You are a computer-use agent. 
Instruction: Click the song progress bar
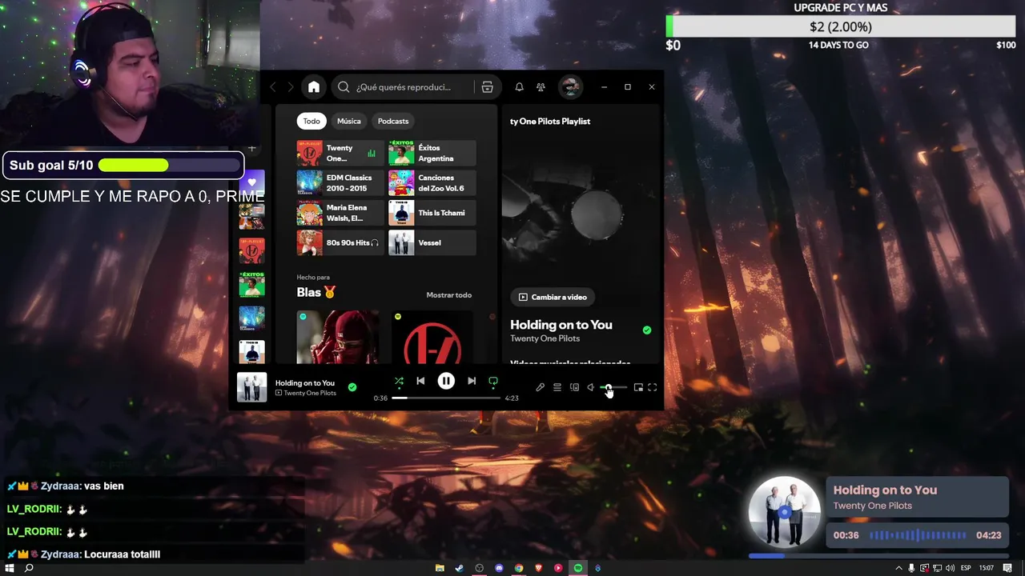point(446,398)
